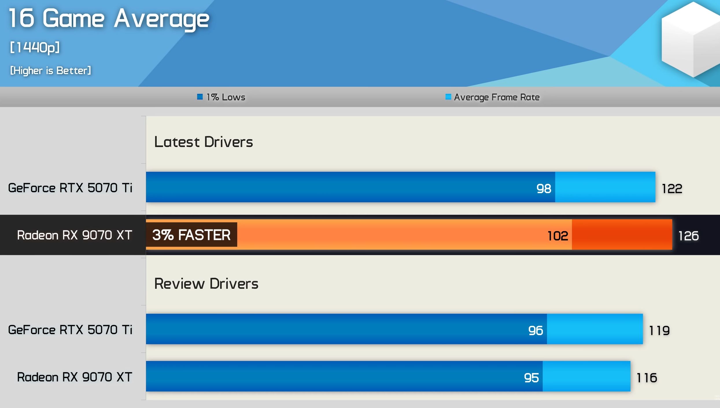720x408 pixels.
Task: Click the '[1440p]' resolution label
Action: 35,47
